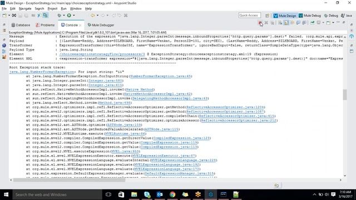Viewport: 356px width, 200px height.
Task: Open the Forward history dropdown arrow
Action: tap(107, 16)
